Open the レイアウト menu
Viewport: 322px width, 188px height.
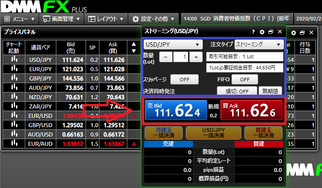tap(106, 19)
